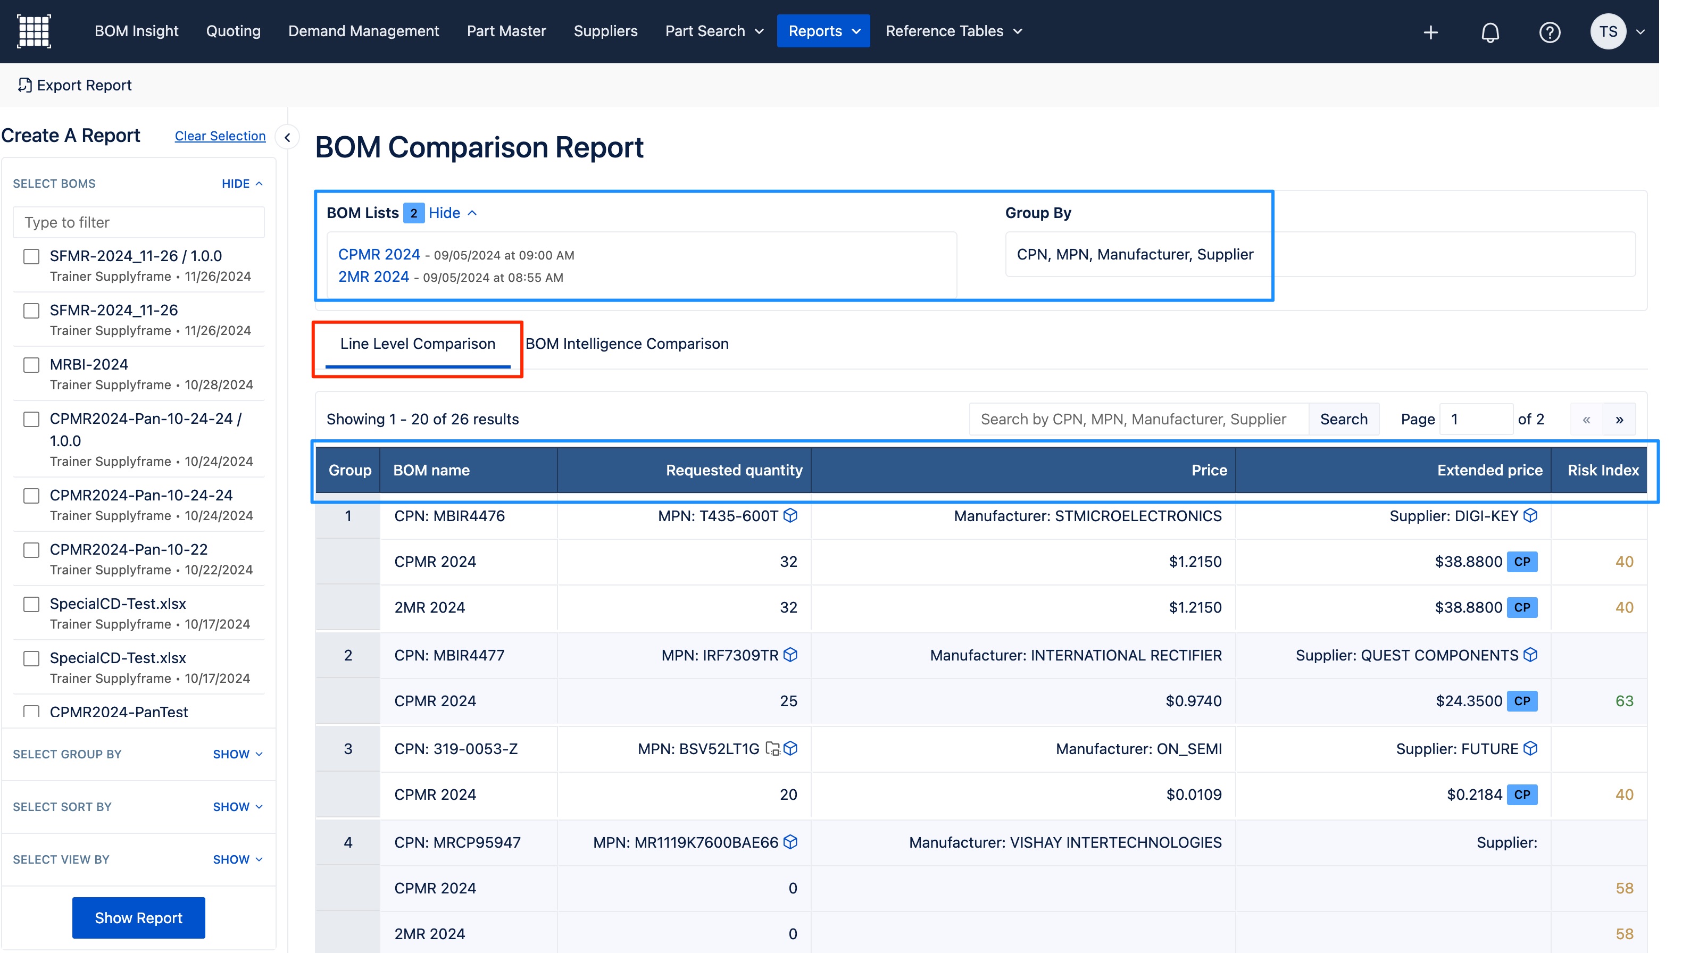Check SFMR-2024_11-26 / 1.0.0 BOM
Image resolution: width=1682 pixels, height=953 pixels.
click(31, 256)
